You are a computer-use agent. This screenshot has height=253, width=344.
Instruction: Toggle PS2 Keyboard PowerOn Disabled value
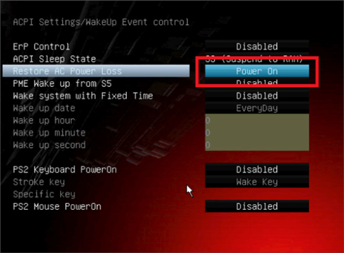click(x=257, y=170)
